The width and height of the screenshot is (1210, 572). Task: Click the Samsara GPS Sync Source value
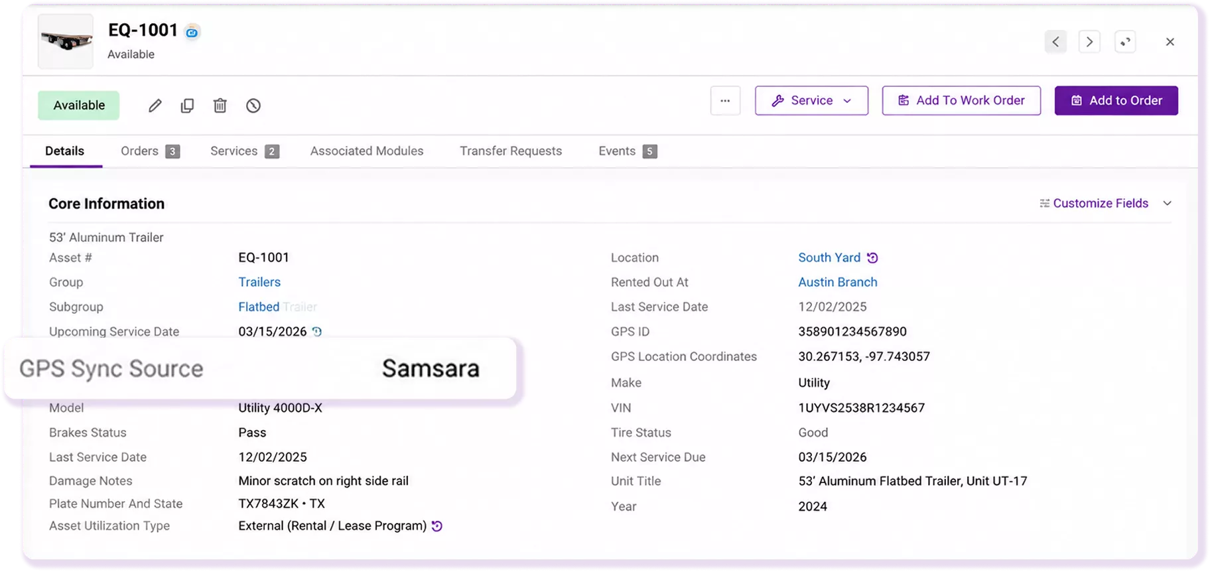click(x=431, y=368)
